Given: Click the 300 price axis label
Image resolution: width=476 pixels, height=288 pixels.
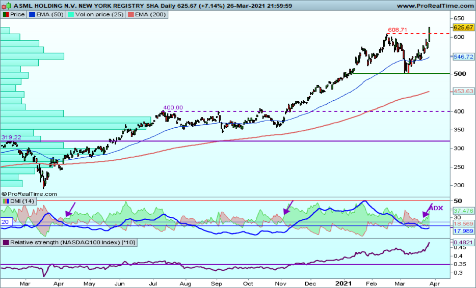Looking at the screenshot, I should pos(459,148).
